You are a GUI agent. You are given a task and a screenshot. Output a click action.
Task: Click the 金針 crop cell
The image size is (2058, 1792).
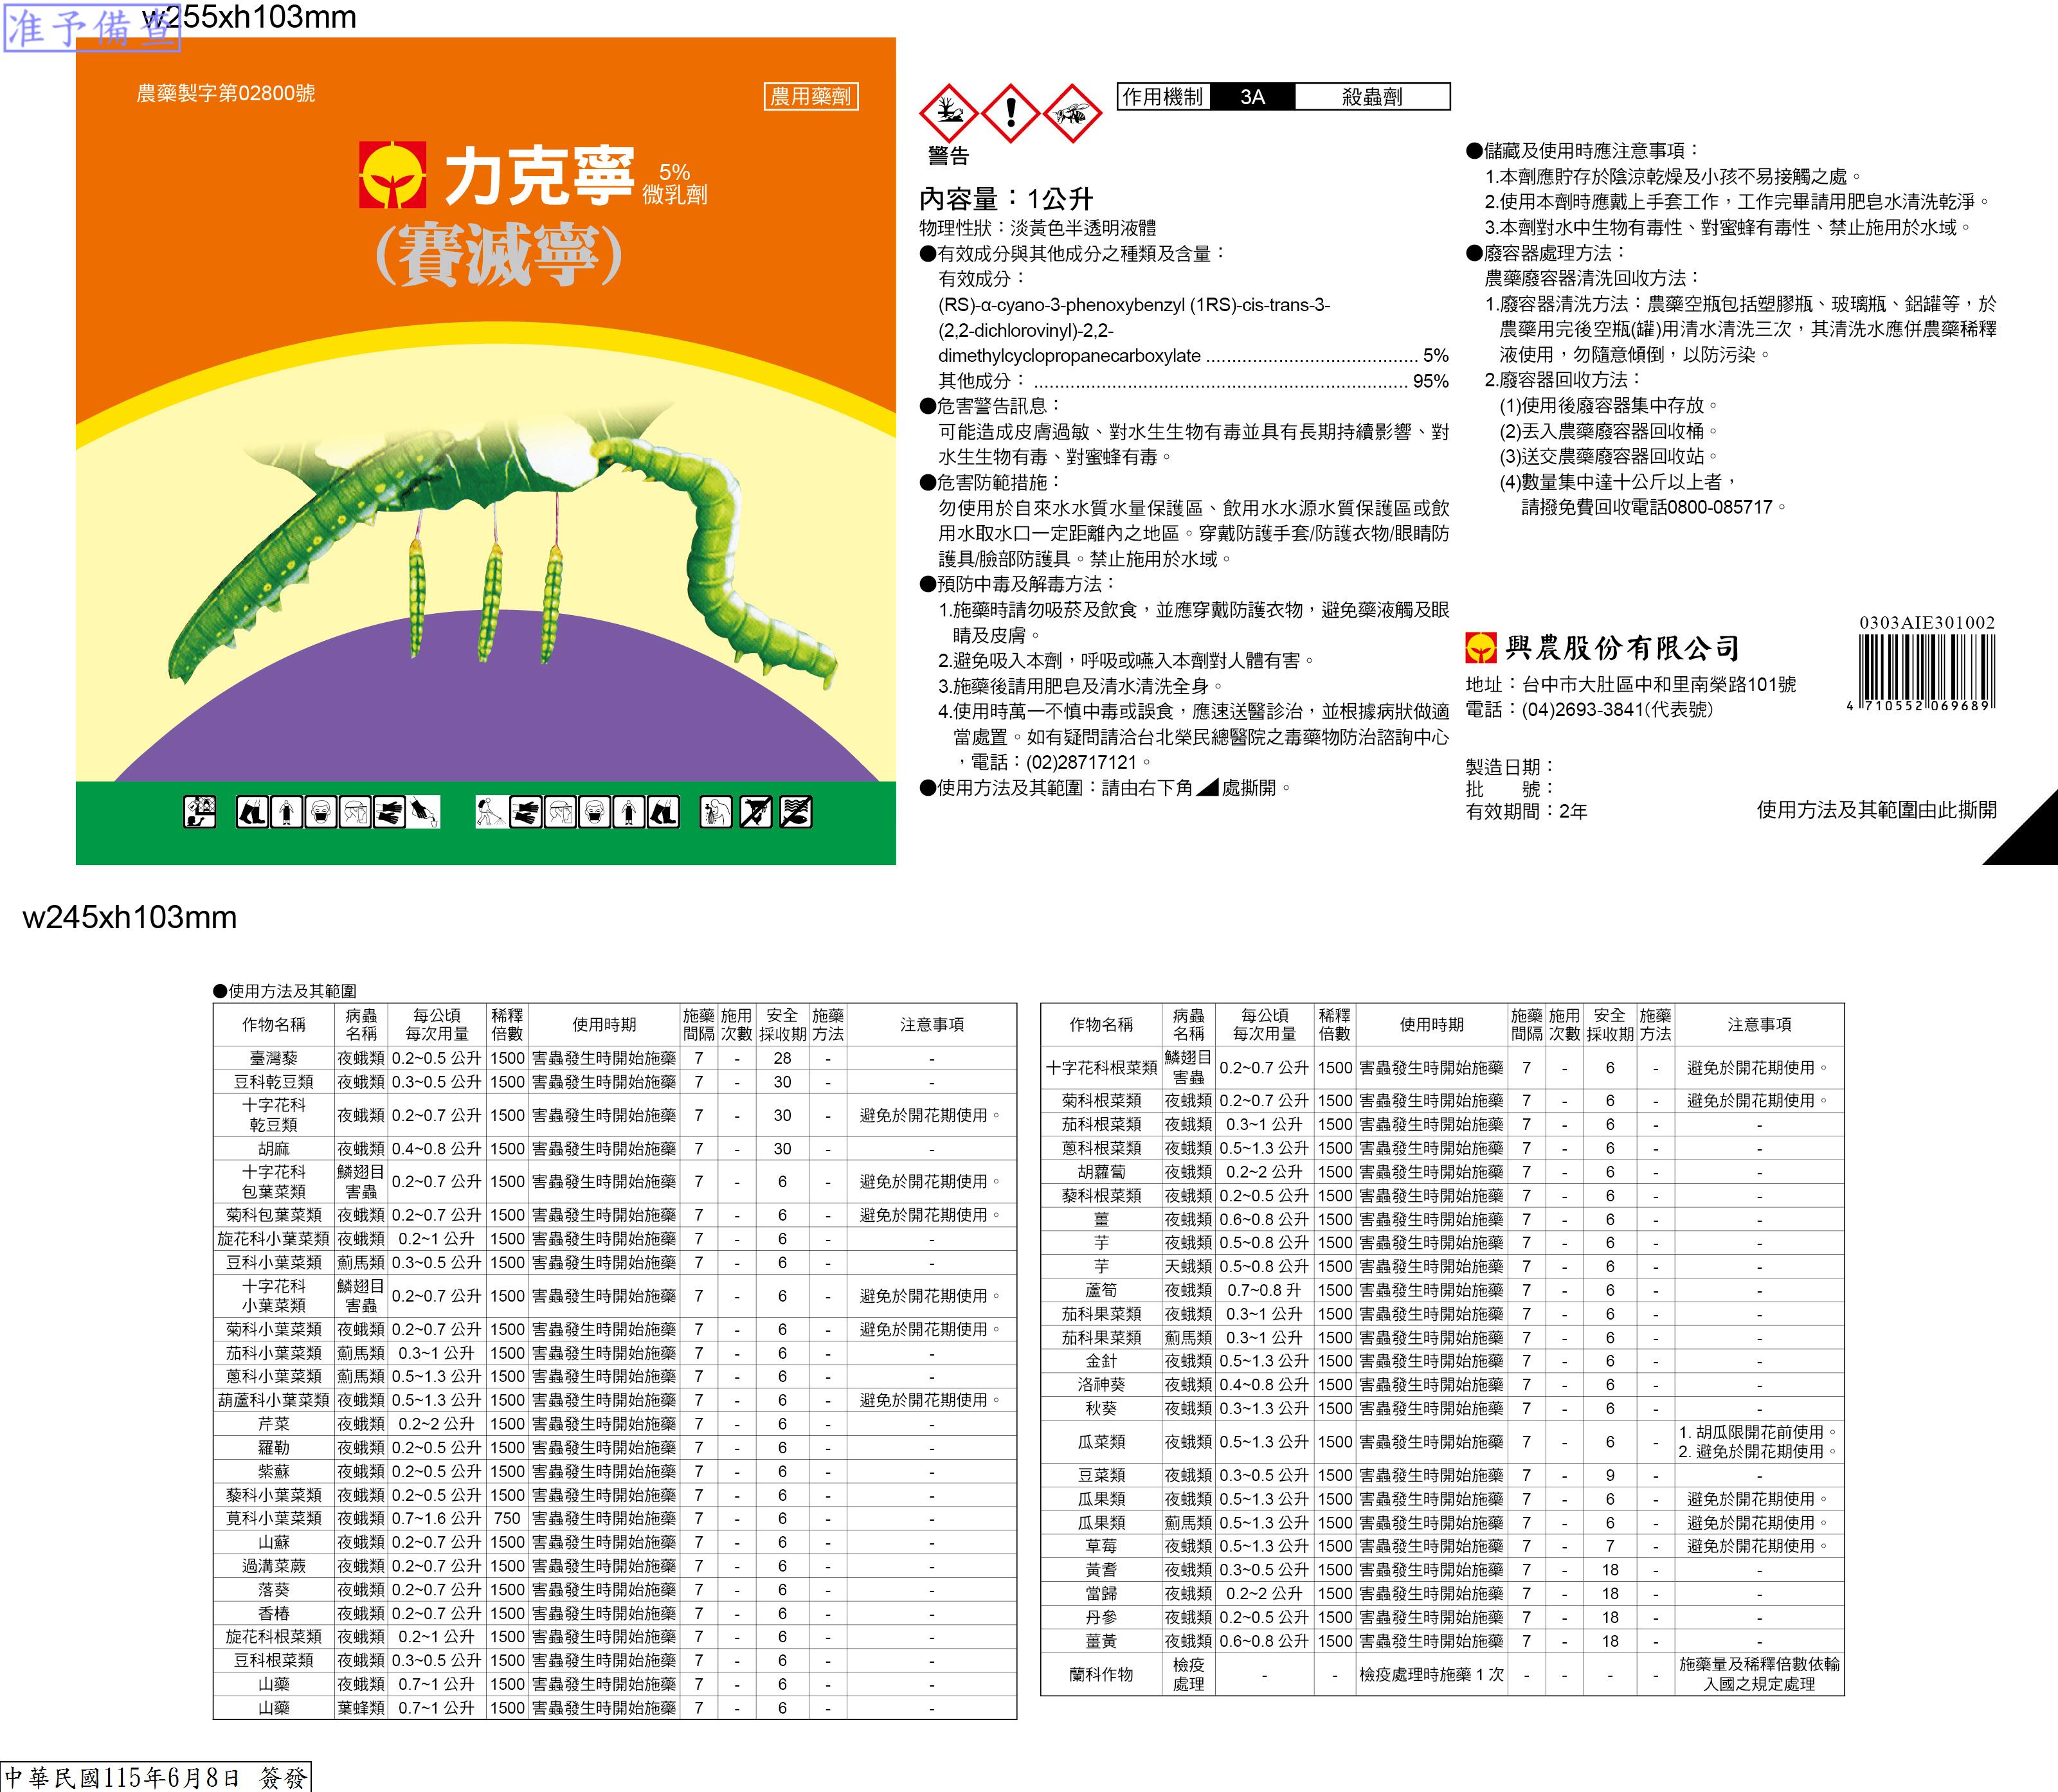(1101, 1361)
